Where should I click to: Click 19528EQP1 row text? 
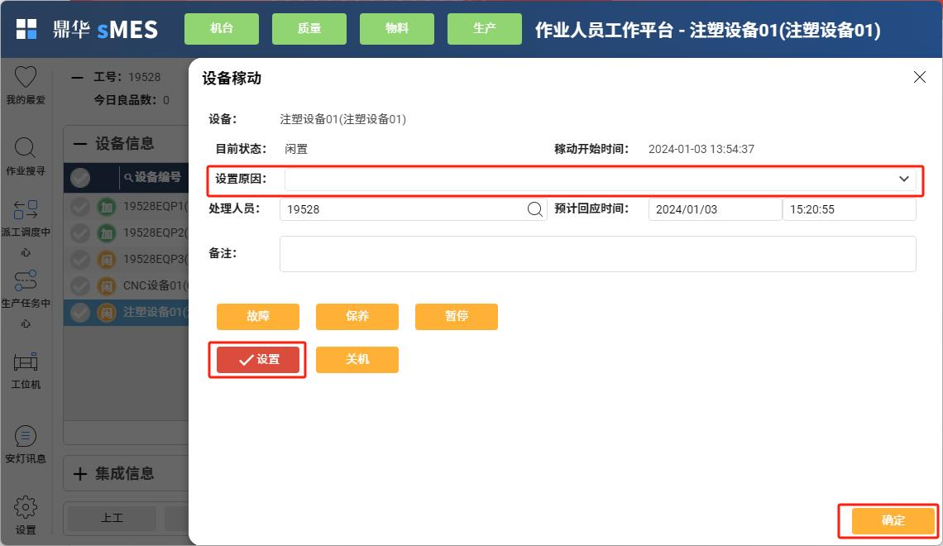pos(156,206)
